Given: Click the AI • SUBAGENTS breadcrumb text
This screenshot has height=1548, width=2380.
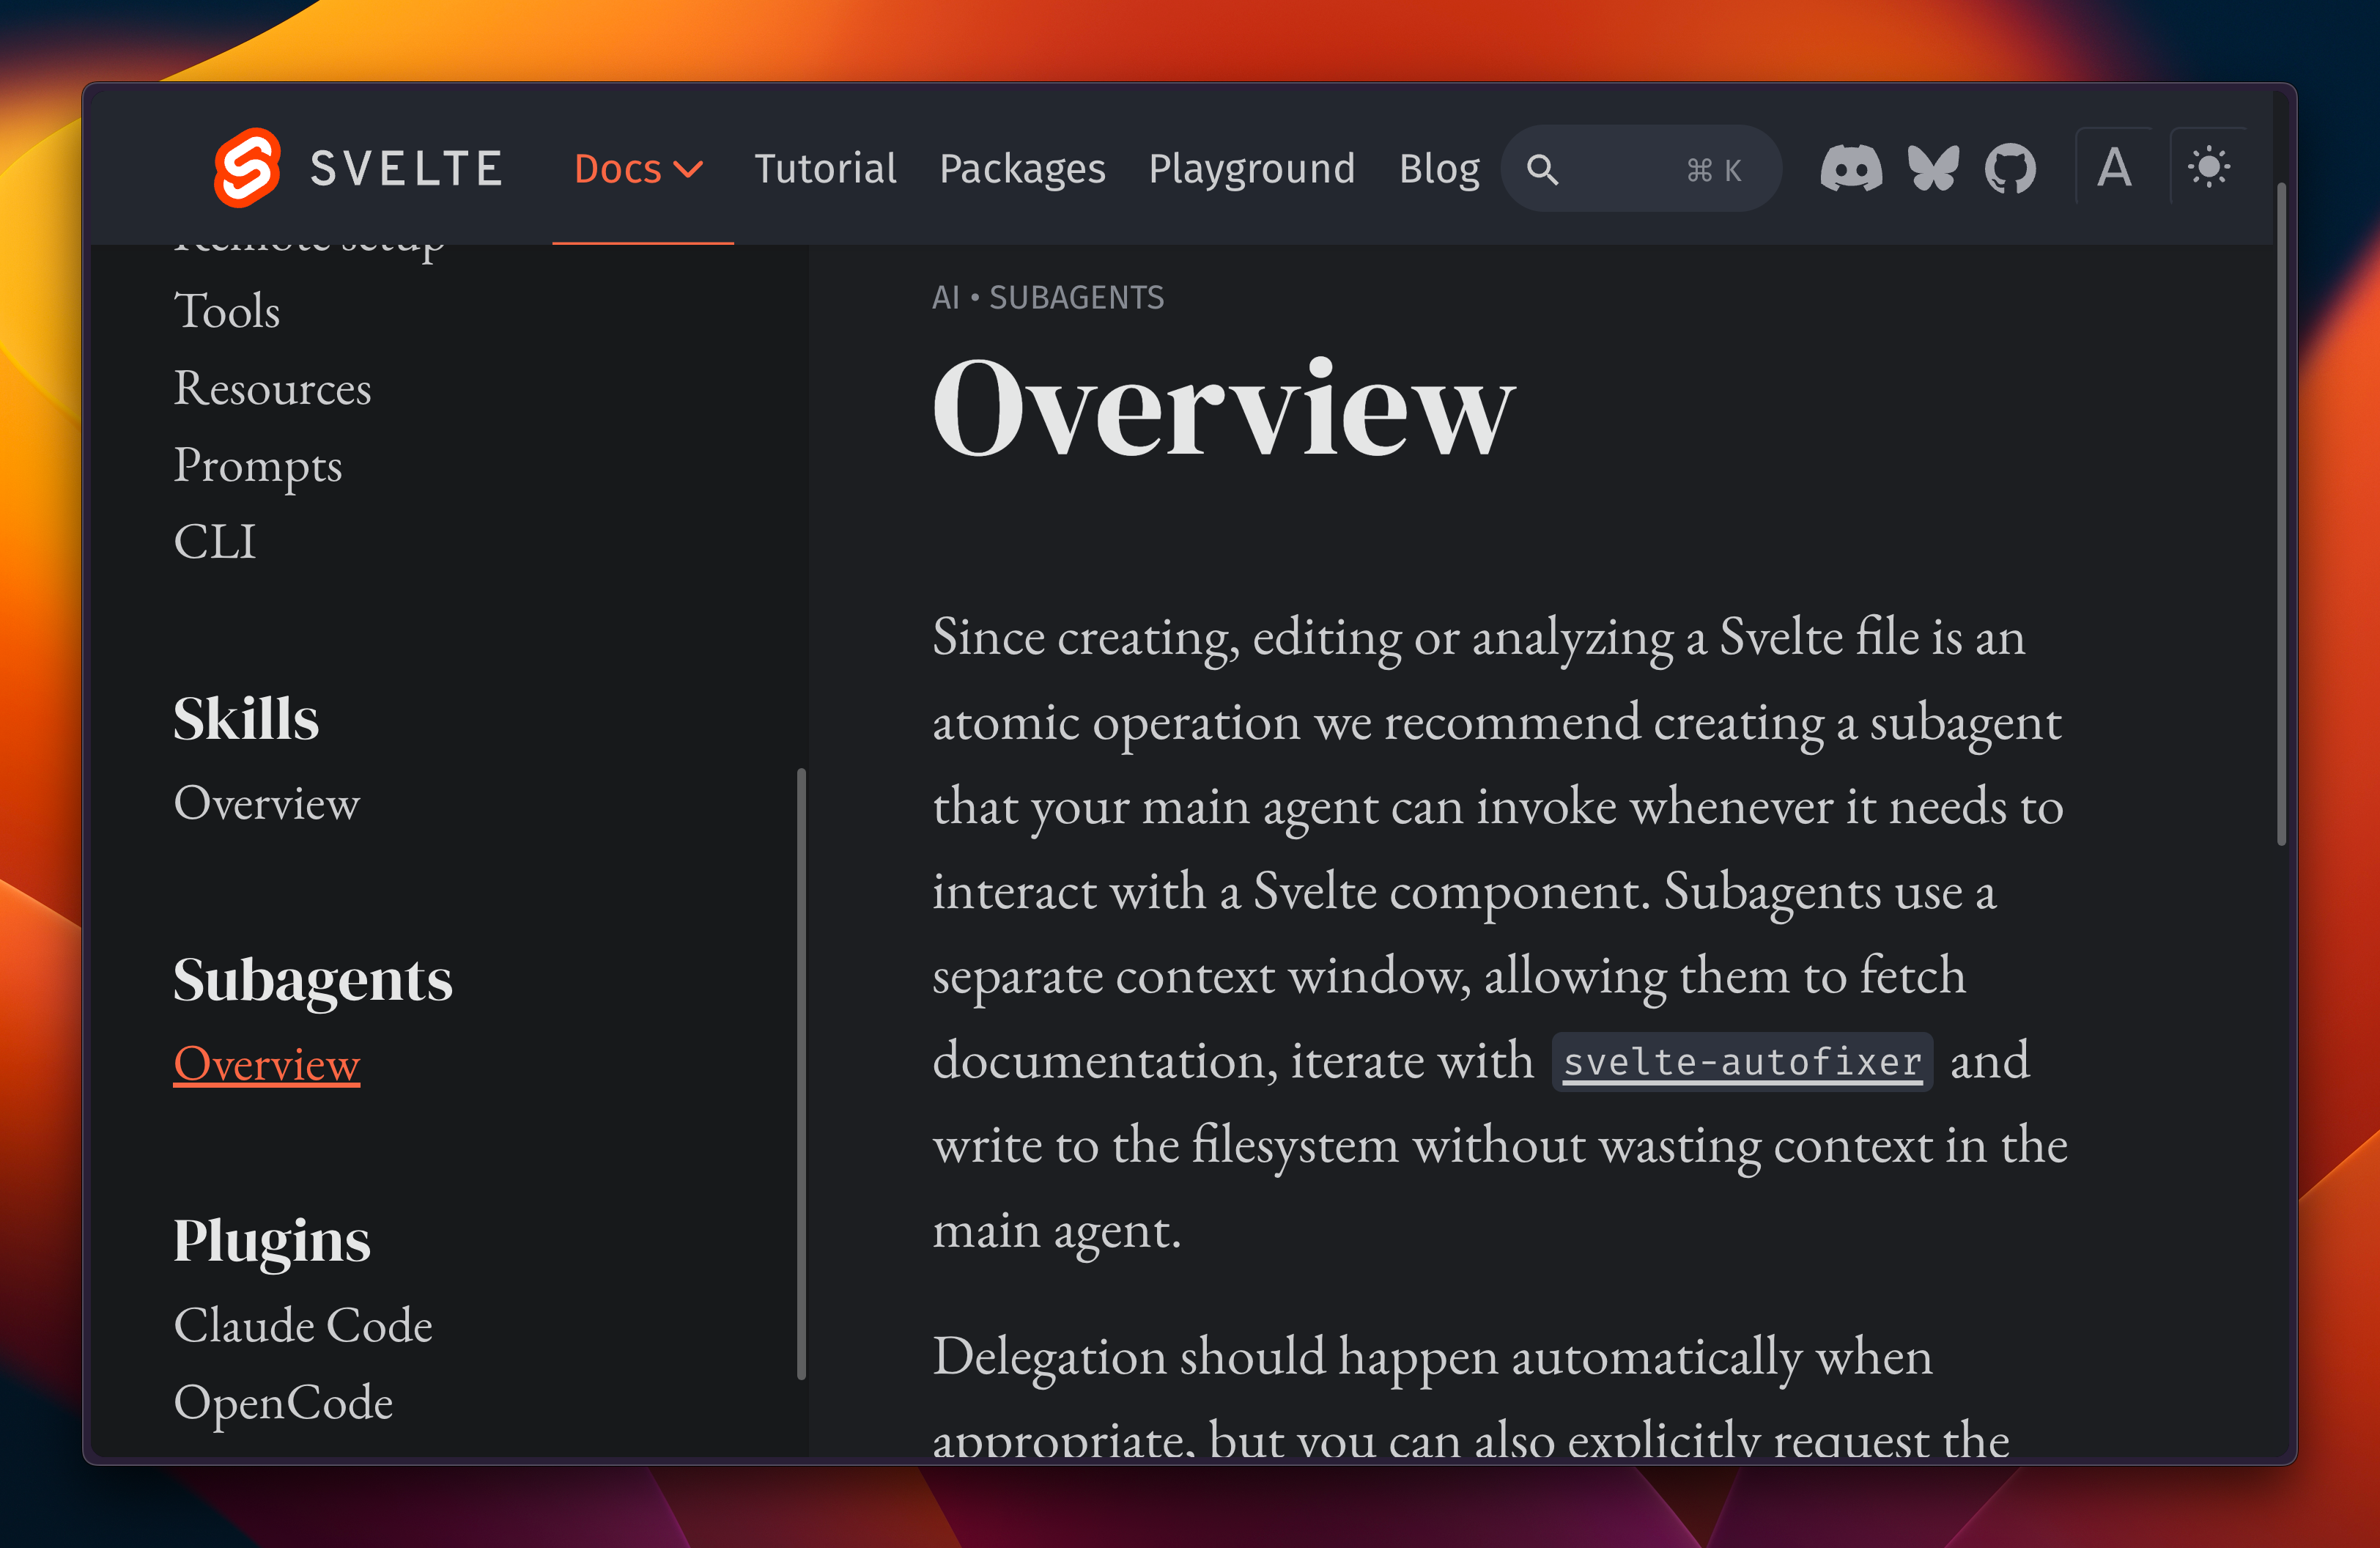Looking at the screenshot, I should point(1048,297).
